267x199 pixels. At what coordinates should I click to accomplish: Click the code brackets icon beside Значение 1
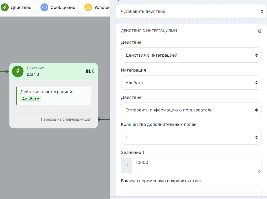click(x=126, y=165)
